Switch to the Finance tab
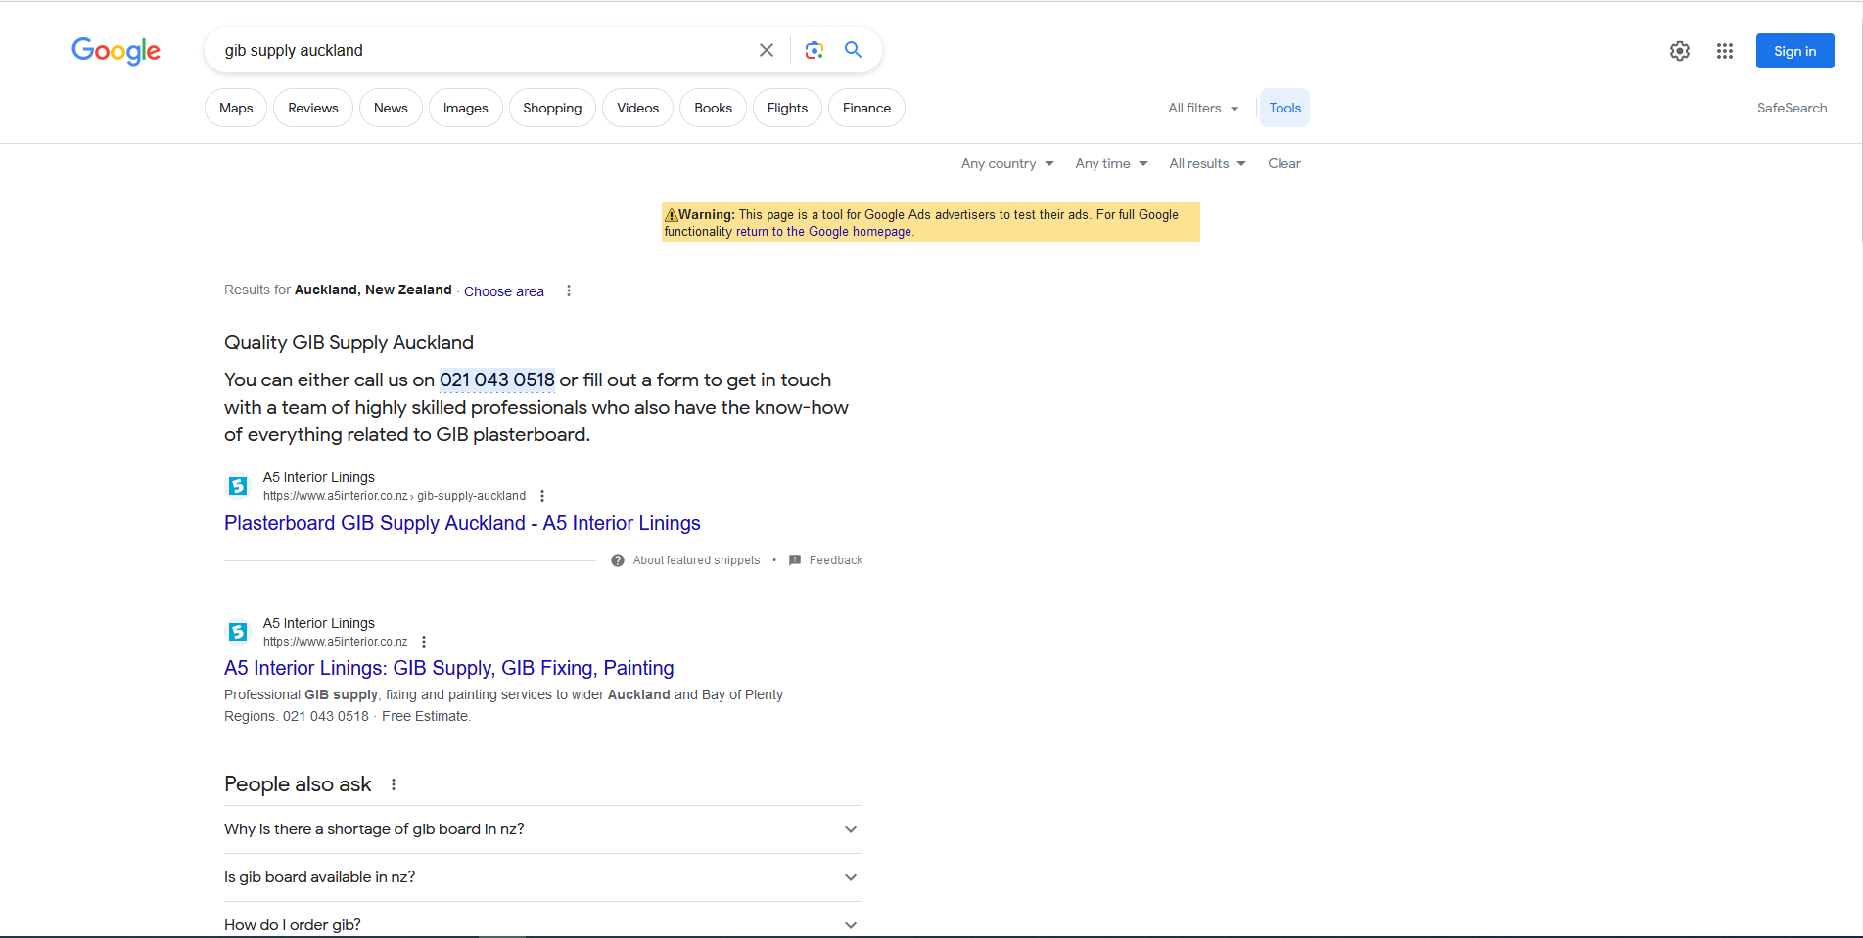 point(866,108)
